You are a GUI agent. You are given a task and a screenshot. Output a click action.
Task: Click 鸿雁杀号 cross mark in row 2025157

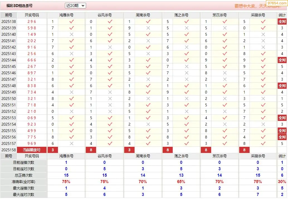pos(72,143)
